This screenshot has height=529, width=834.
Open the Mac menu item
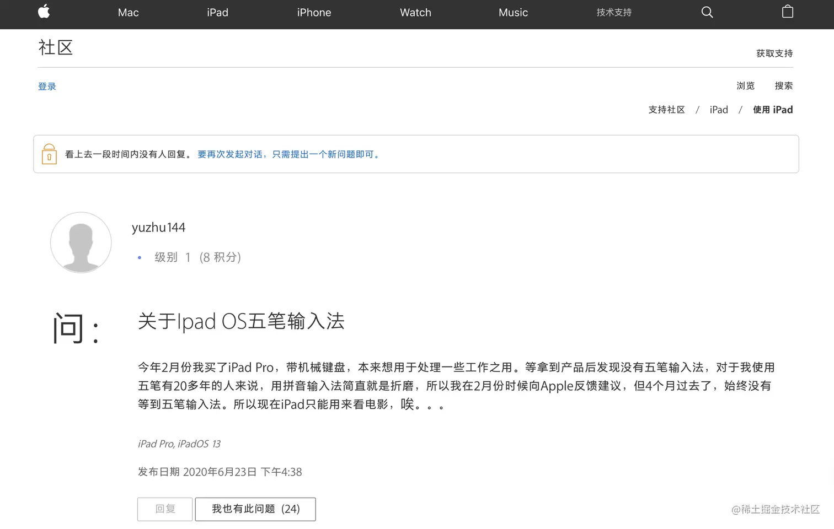coord(129,13)
